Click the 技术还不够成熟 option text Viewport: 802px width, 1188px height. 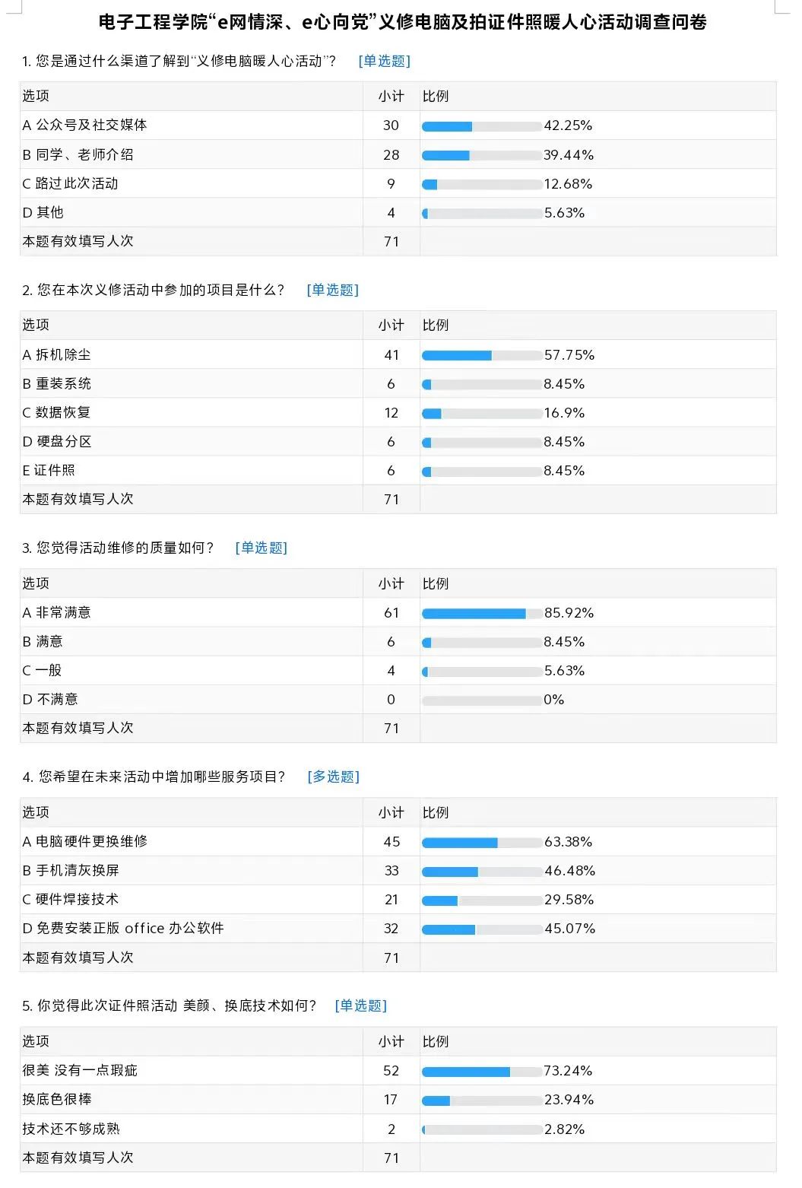pyautogui.click(x=71, y=1129)
